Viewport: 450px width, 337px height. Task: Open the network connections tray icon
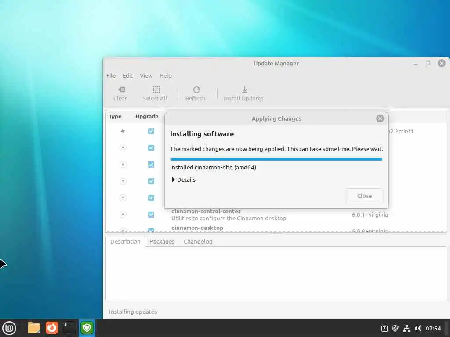pos(406,328)
